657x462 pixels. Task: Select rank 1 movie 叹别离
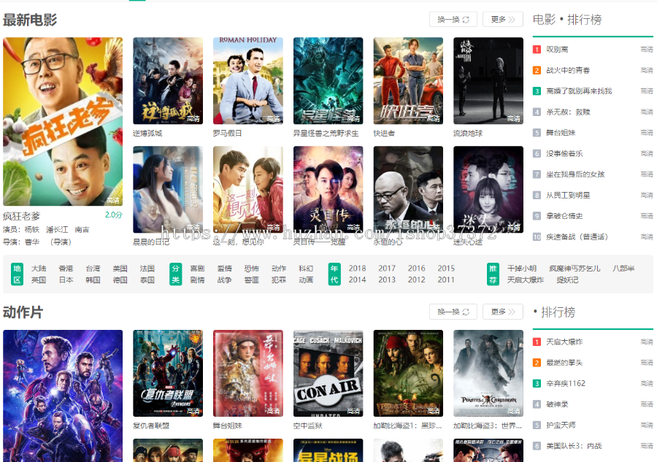pos(557,50)
